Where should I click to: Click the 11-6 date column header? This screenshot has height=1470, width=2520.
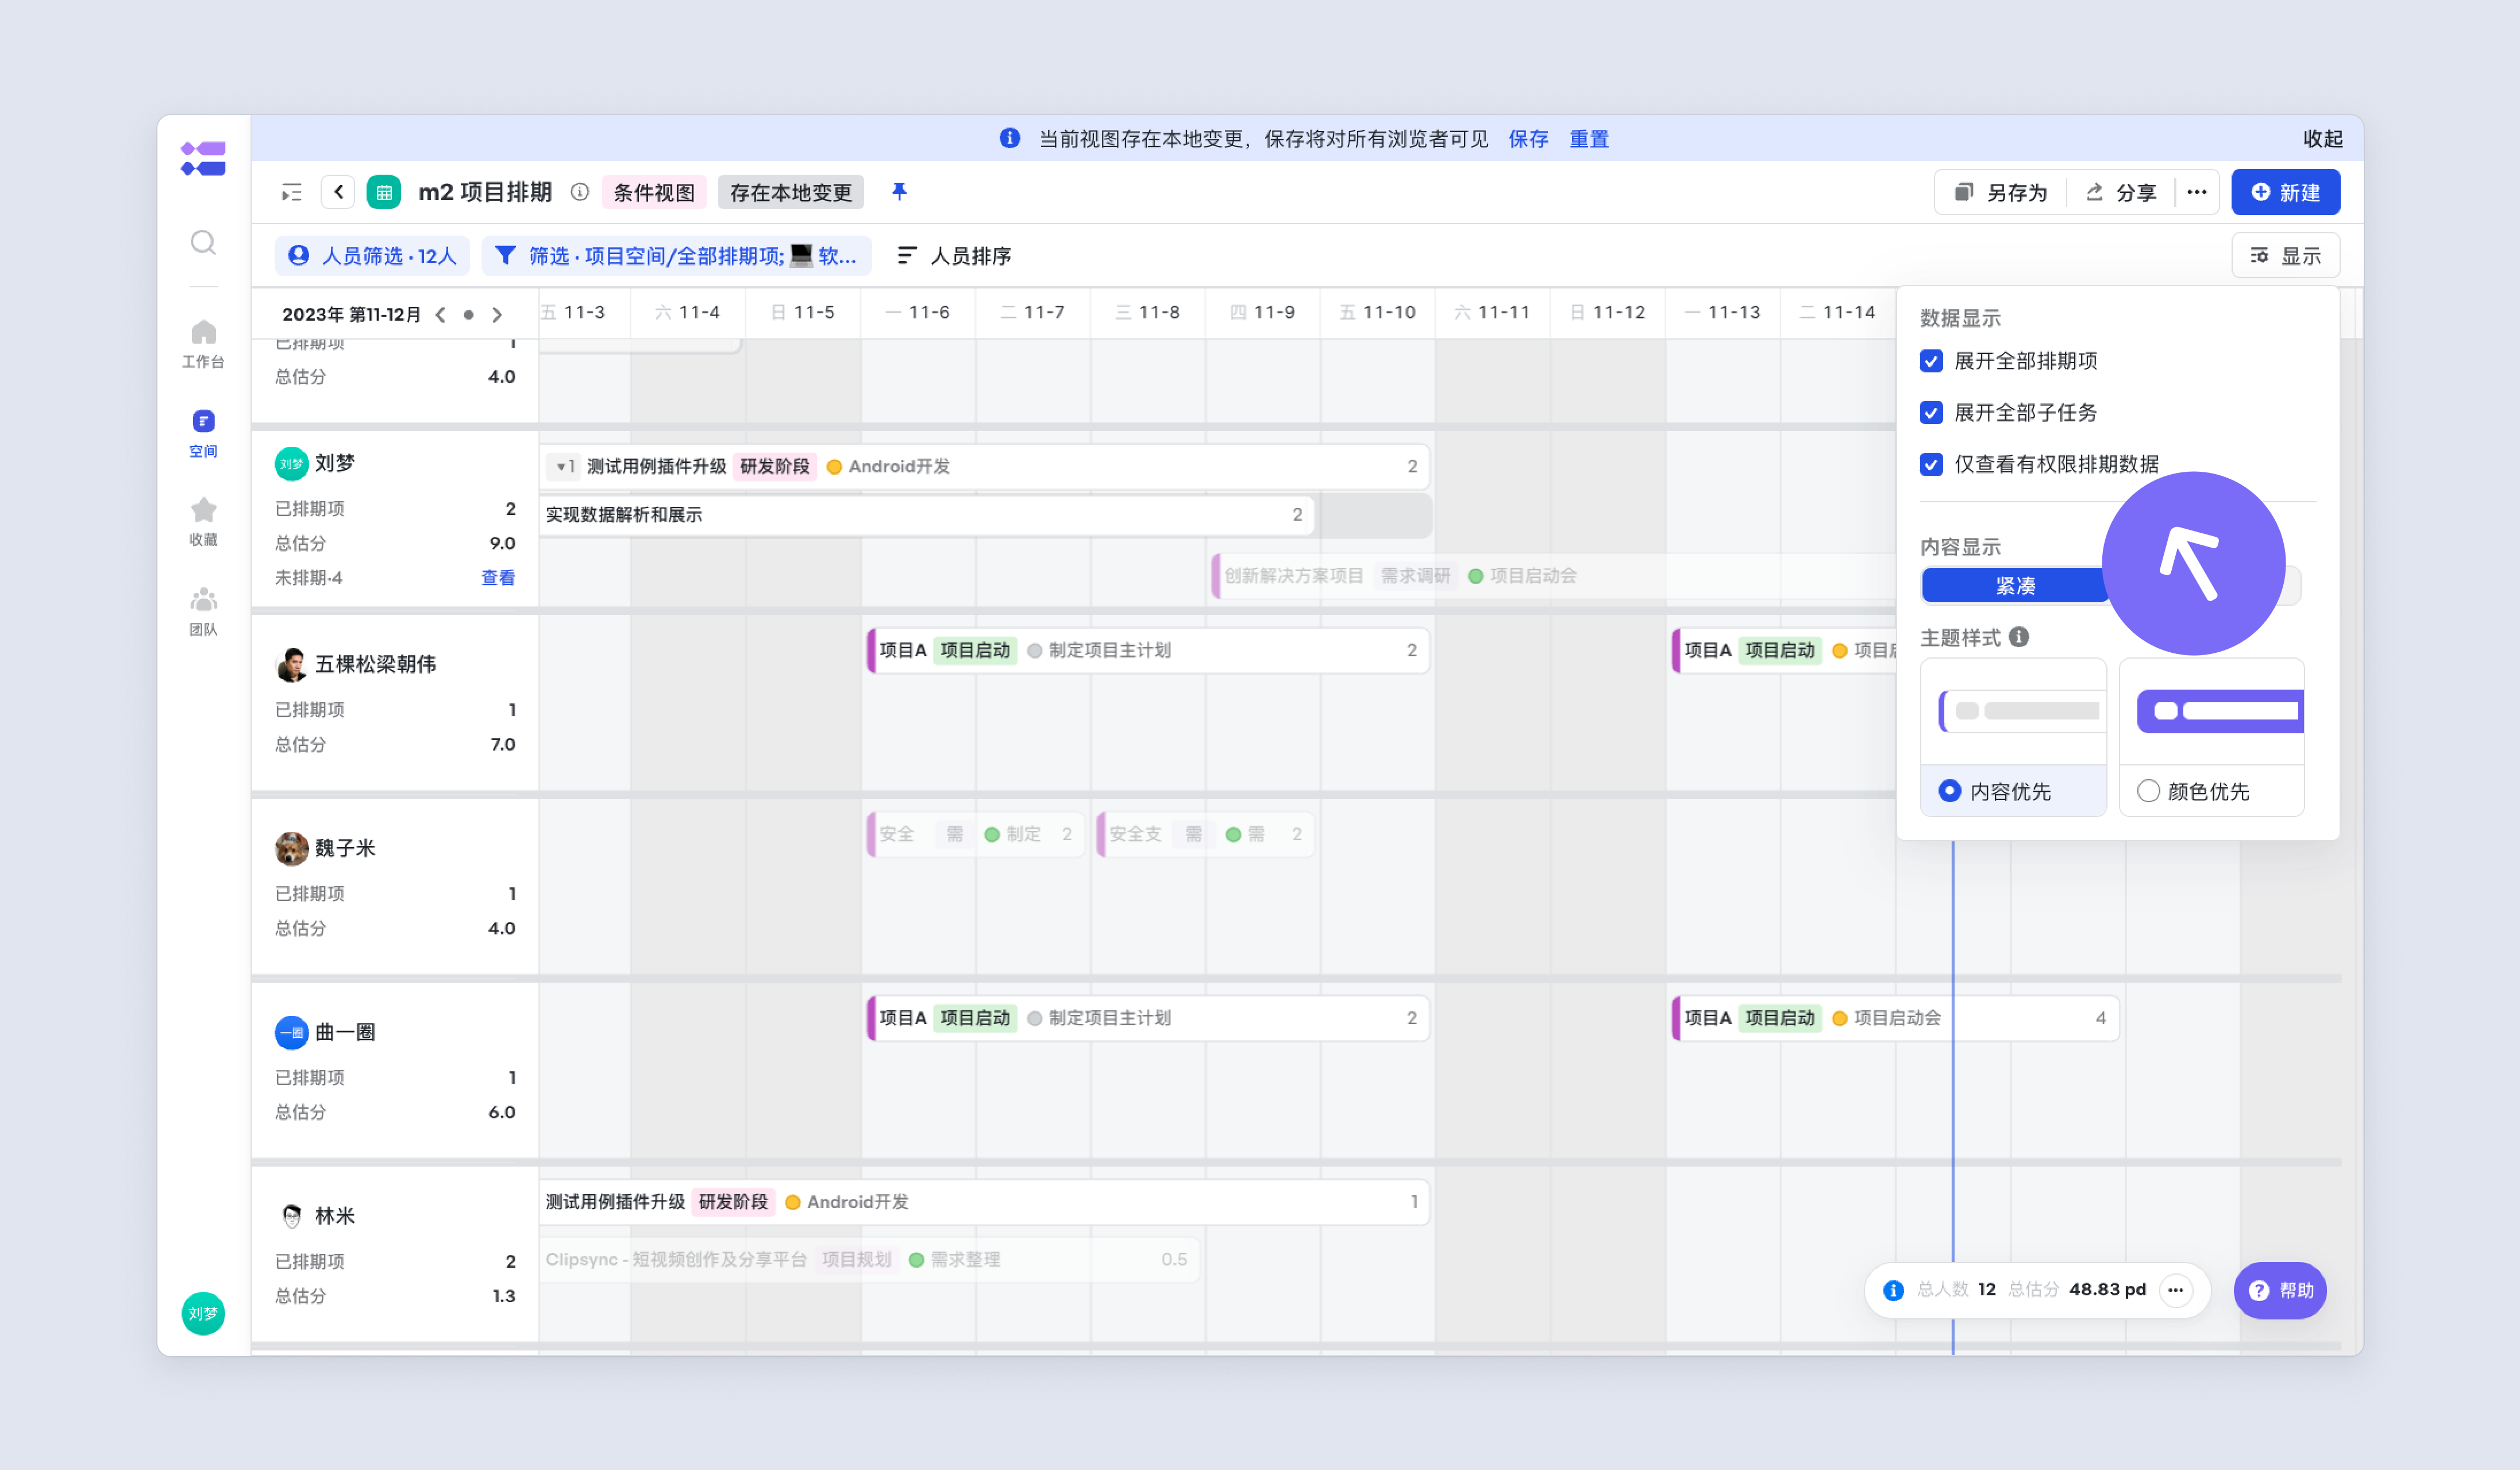click(x=918, y=312)
